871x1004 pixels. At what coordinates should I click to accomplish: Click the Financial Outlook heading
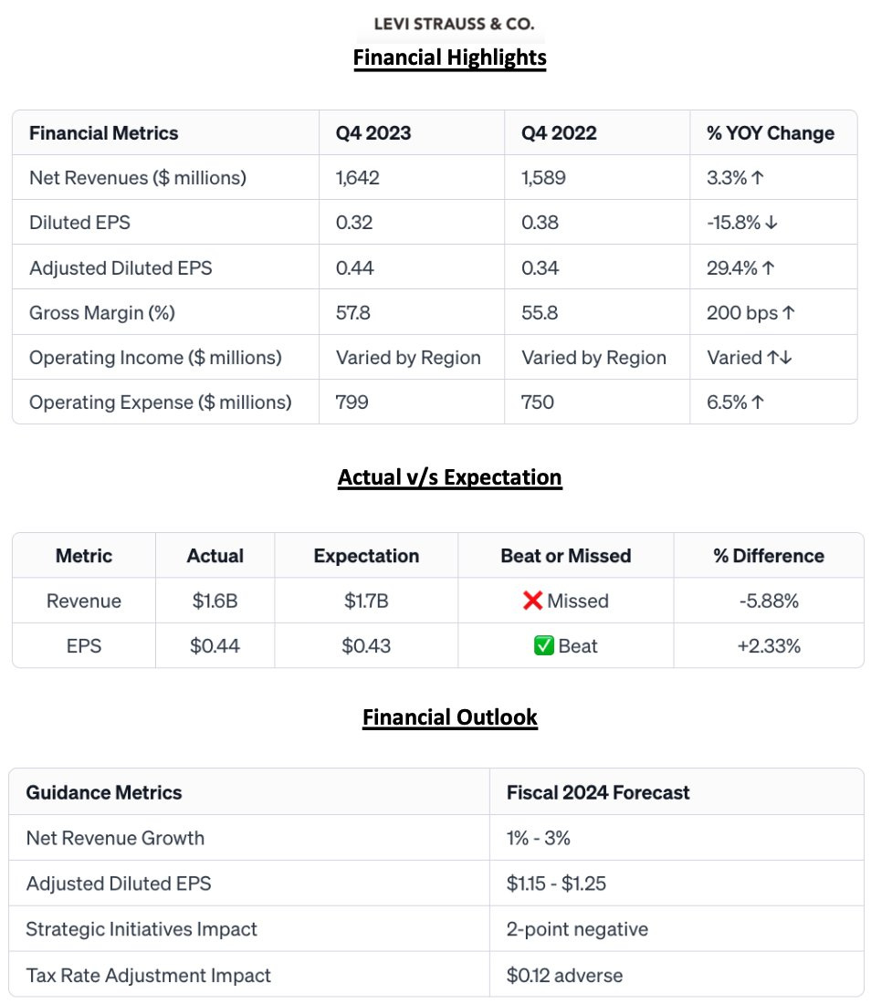tap(450, 717)
